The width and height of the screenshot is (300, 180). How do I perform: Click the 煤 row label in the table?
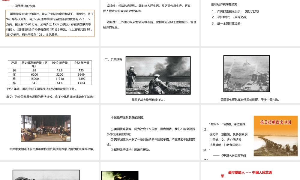(x=14, y=75)
